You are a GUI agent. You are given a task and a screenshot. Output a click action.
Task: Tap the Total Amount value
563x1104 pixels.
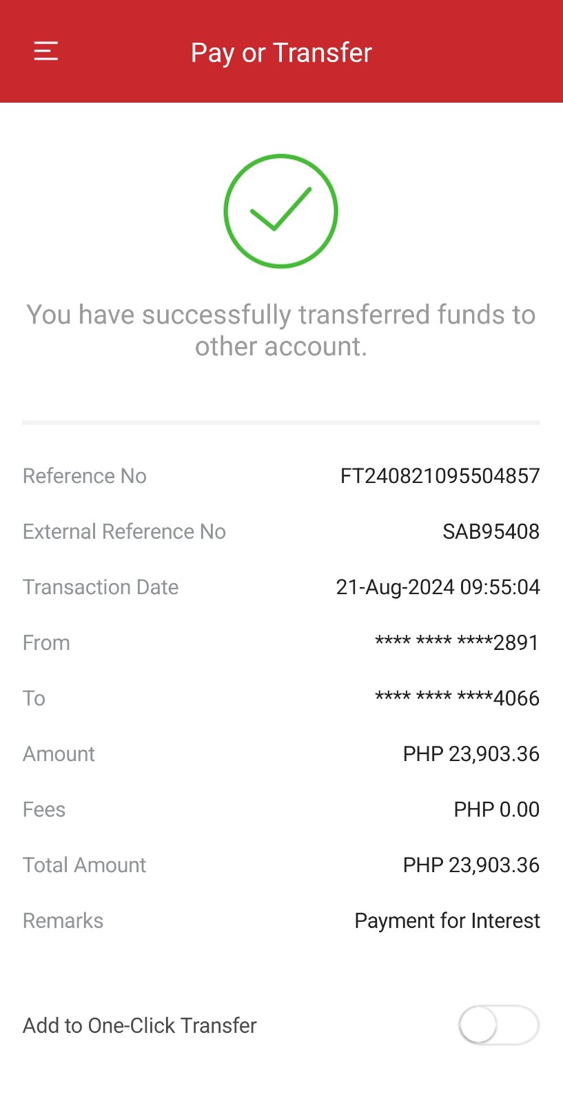pyautogui.click(x=471, y=865)
